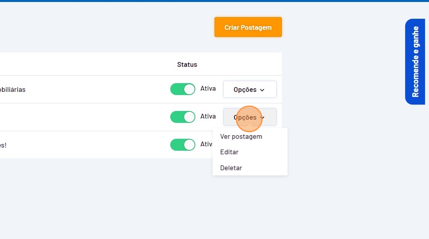Click the post title ending in "obiliárias"
This screenshot has height=239, width=429.
tap(13, 90)
